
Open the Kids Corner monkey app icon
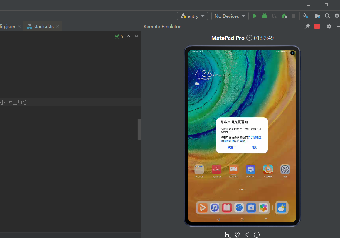tap(268, 169)
